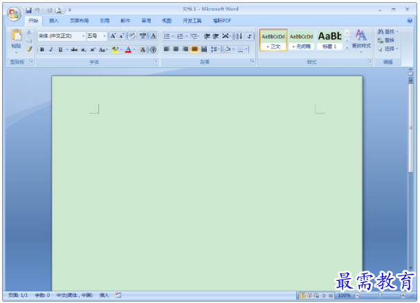Open the 剪贴板 (Clipboard) pane launcher
Image resolution: width=420 pixels, height=303 pixels.
pyautogui.click(x=31, y=62)
